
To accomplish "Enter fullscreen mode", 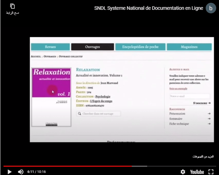I will [211, 171].
